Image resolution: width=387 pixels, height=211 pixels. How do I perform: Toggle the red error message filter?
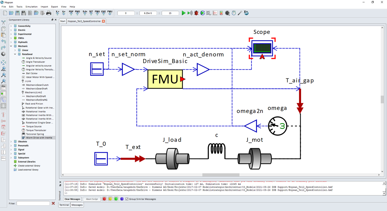(x=104, y=199)
